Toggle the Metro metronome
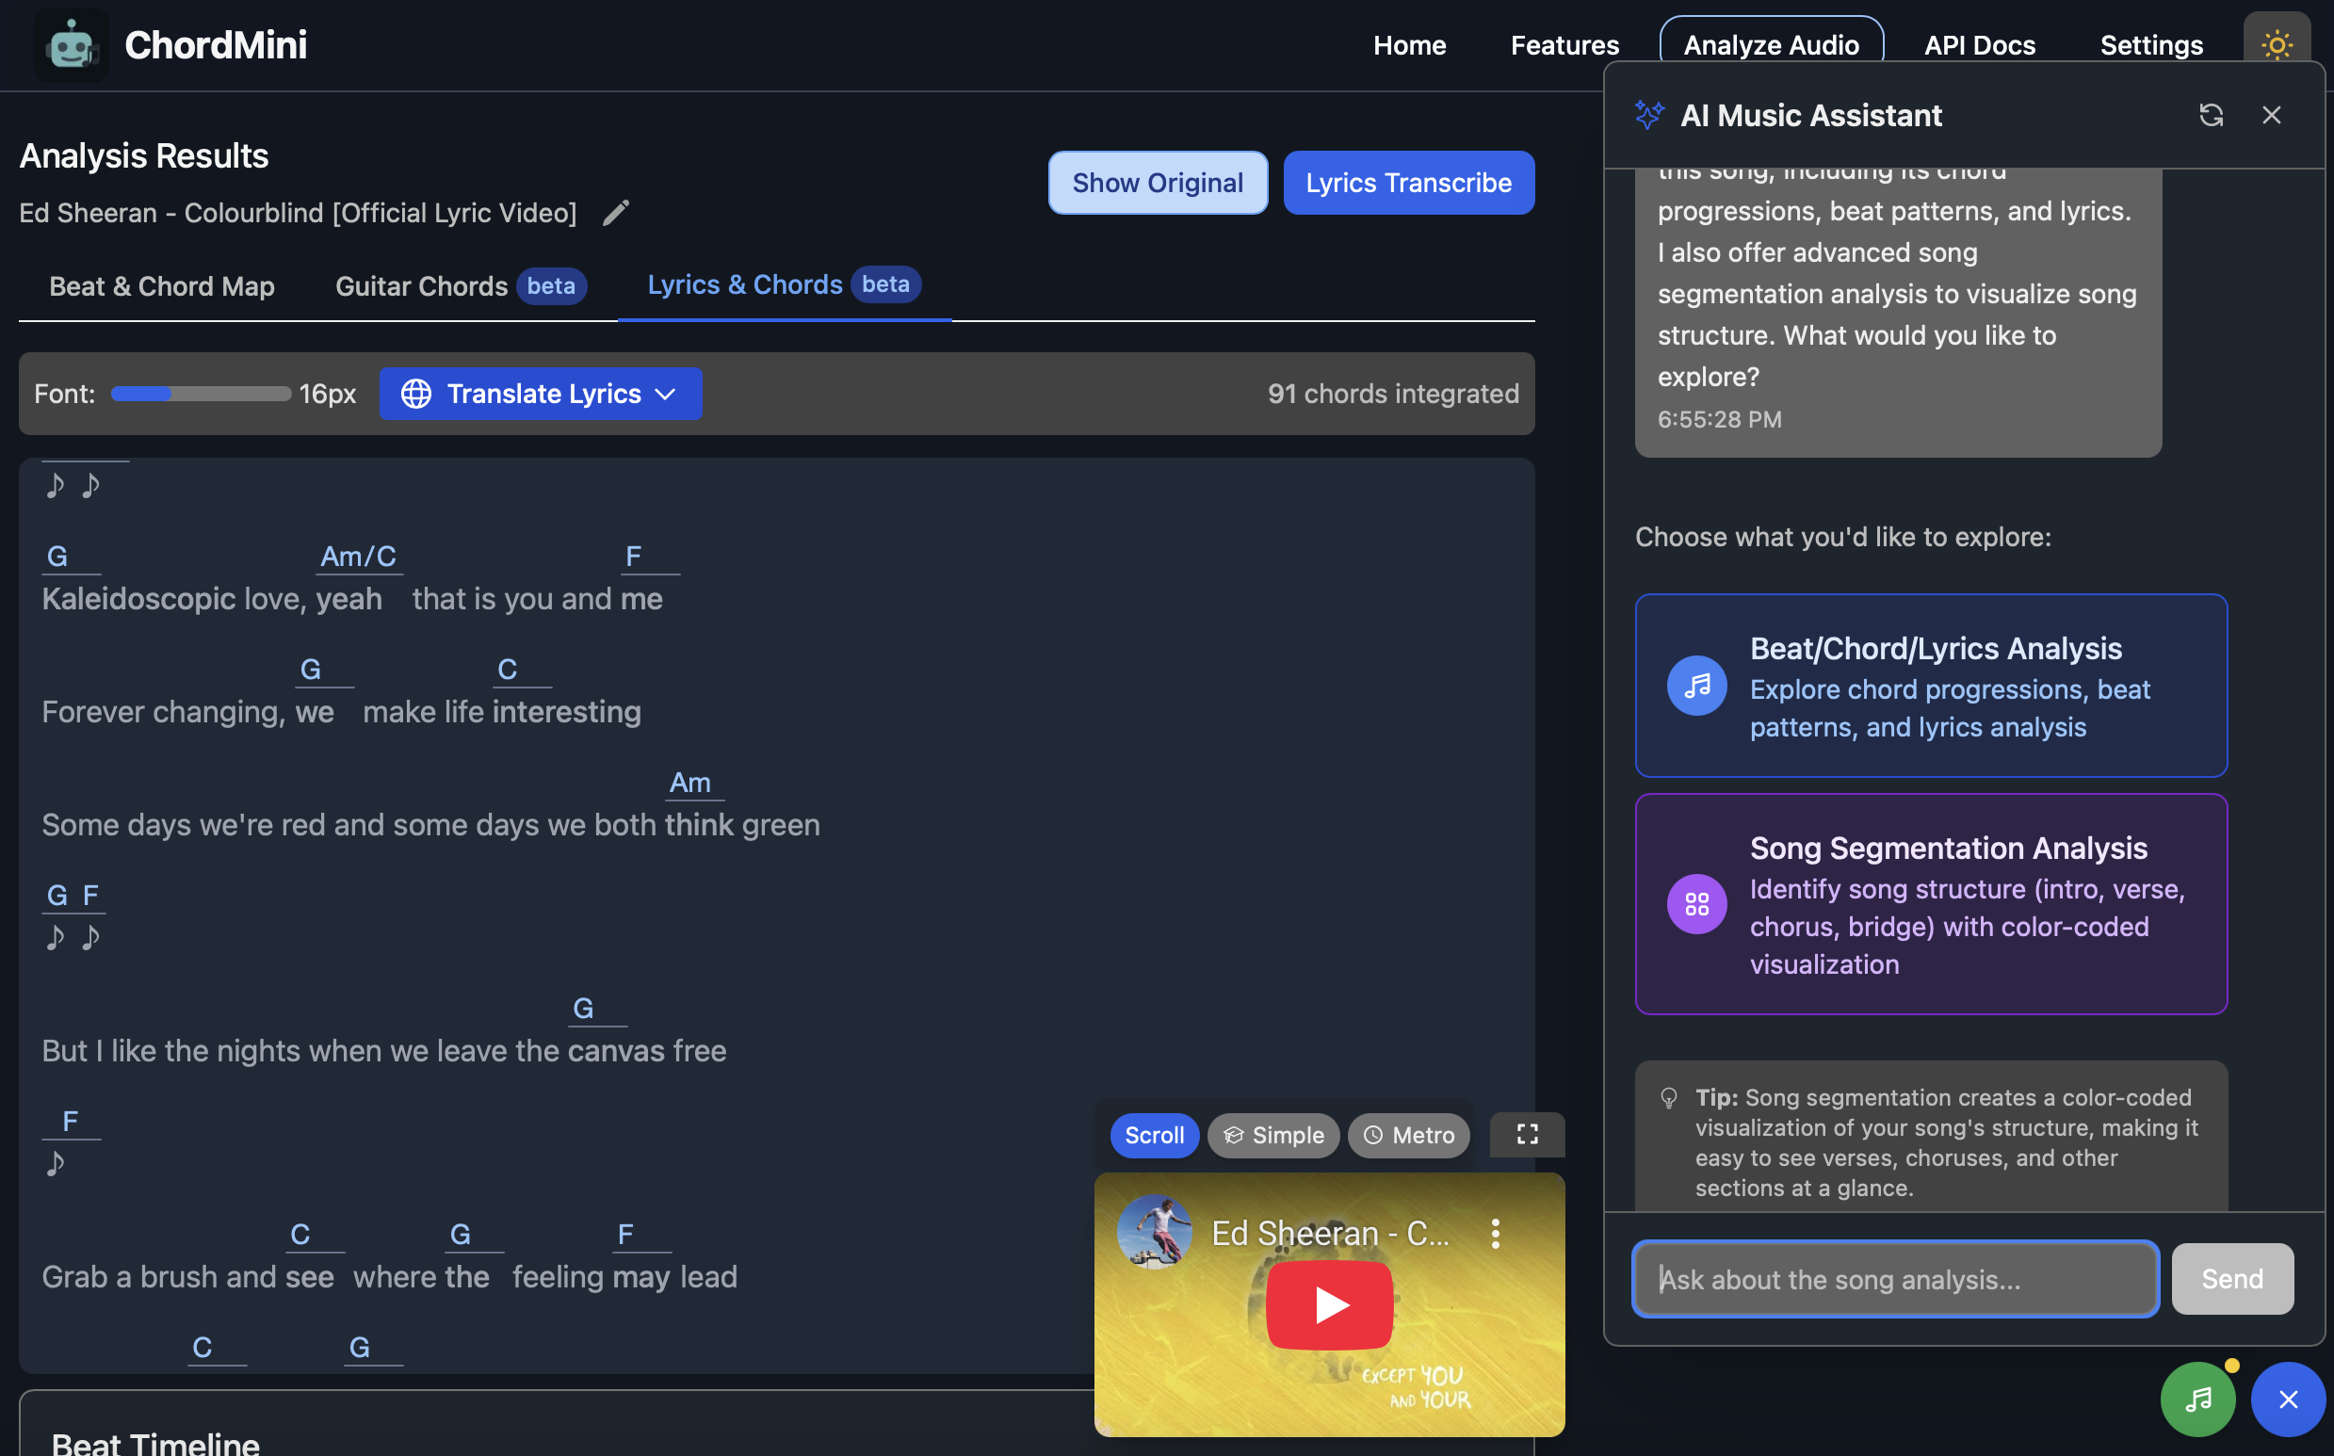 (1409, 1136)
